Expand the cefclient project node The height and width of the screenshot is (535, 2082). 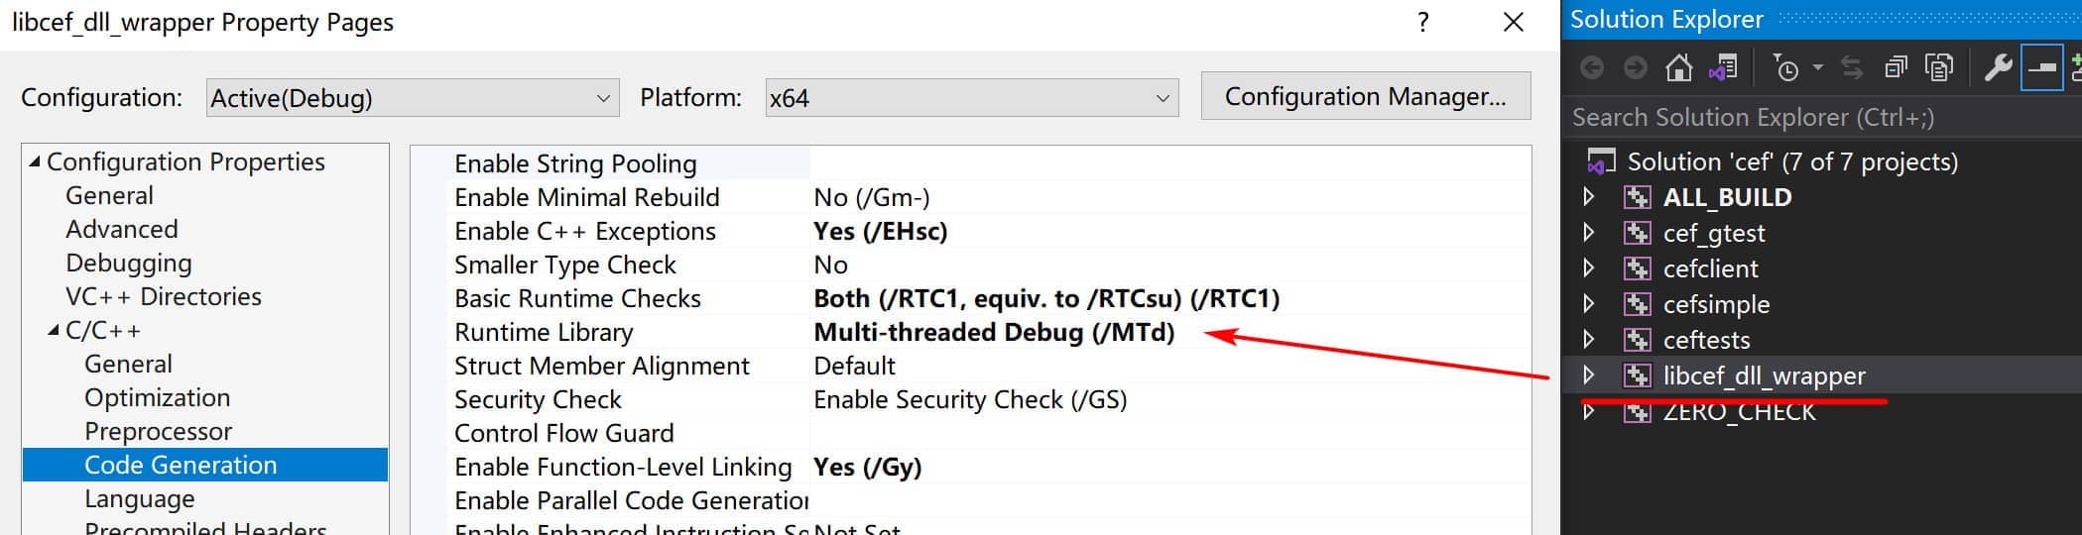click(x=1589, y=268)
